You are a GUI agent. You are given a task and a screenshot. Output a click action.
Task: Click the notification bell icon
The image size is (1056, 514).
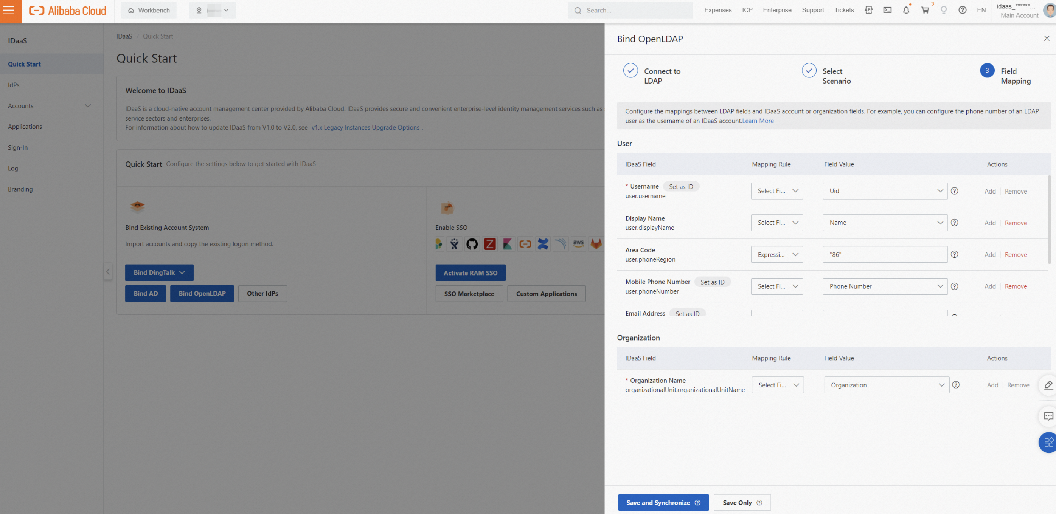click(x=906, y=10)
